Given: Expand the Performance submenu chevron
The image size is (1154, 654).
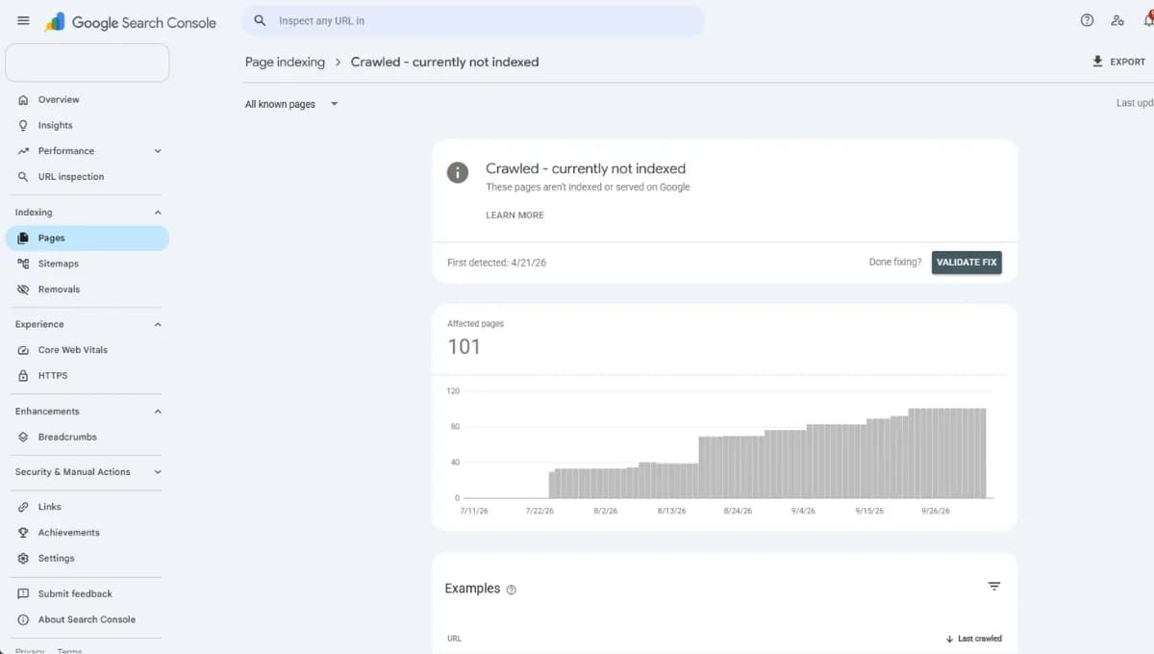Looking at the screenshot, I should pos(158,151).
